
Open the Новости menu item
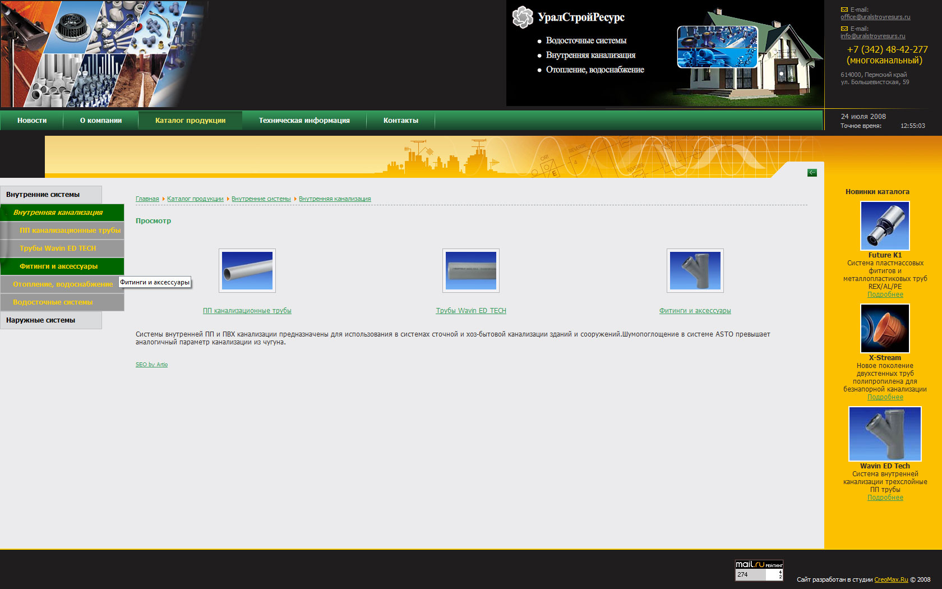coord(32,121)
